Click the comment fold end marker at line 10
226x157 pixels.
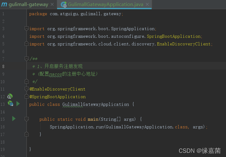pyautogui.click(x=26, y=81)
